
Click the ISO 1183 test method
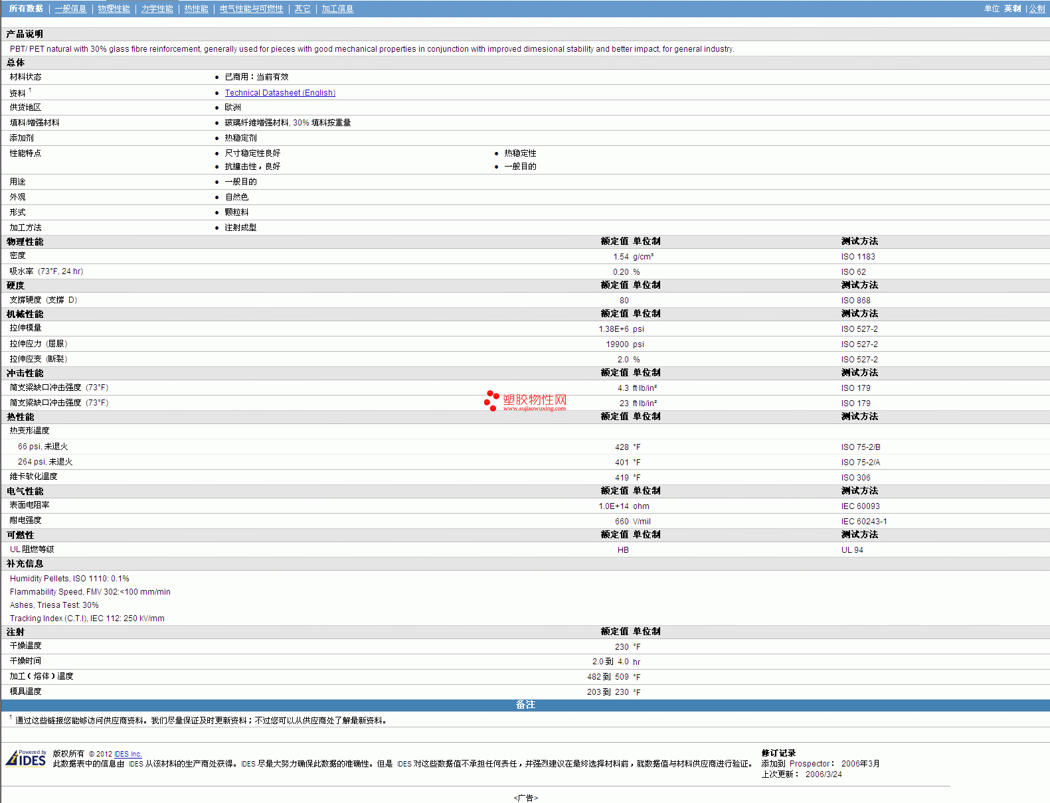[x=858, y=257]
